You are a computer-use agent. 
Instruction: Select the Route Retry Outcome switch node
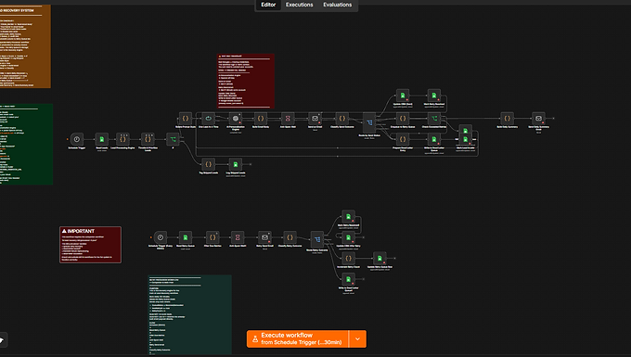[317, 239]
